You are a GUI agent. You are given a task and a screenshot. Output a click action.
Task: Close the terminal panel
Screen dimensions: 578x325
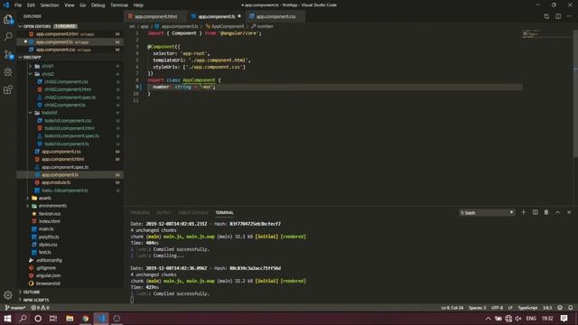click(569, 213)
